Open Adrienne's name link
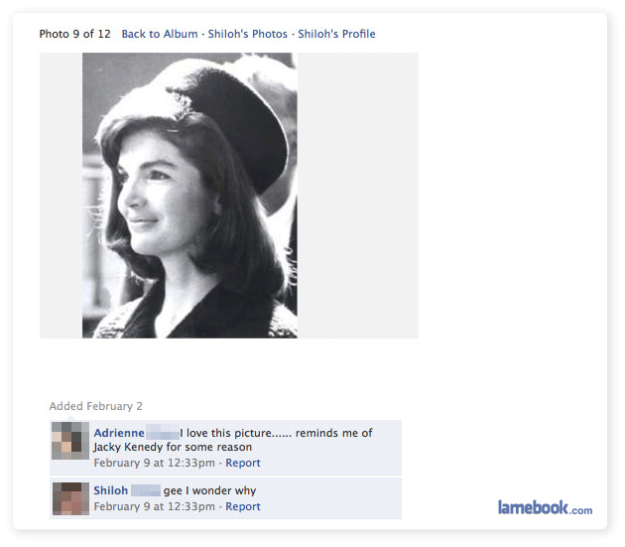The height and width of the screenshot is (547, 625). [x=119, y=433]
